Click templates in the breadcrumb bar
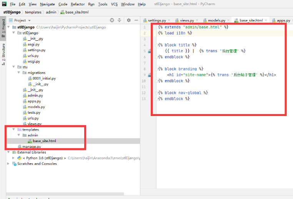Viewport: 293px width, 199px height. [x=33, y=12]
